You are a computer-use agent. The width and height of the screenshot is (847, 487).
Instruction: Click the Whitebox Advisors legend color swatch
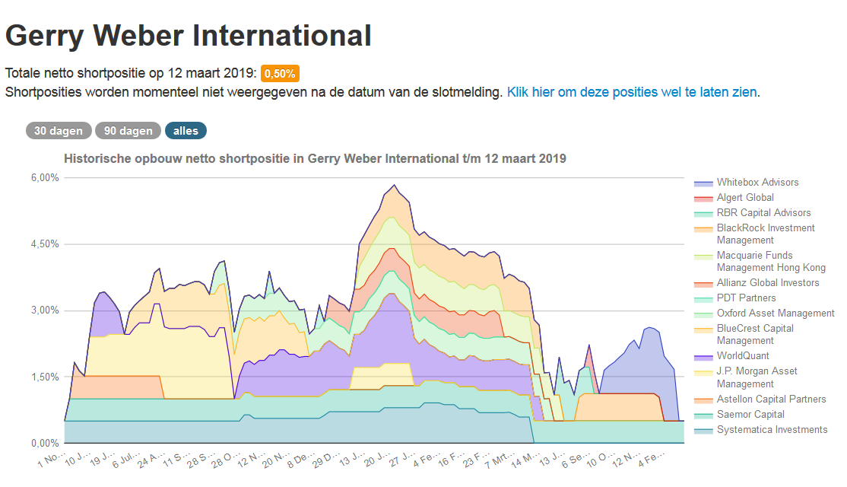click(703, 183)
